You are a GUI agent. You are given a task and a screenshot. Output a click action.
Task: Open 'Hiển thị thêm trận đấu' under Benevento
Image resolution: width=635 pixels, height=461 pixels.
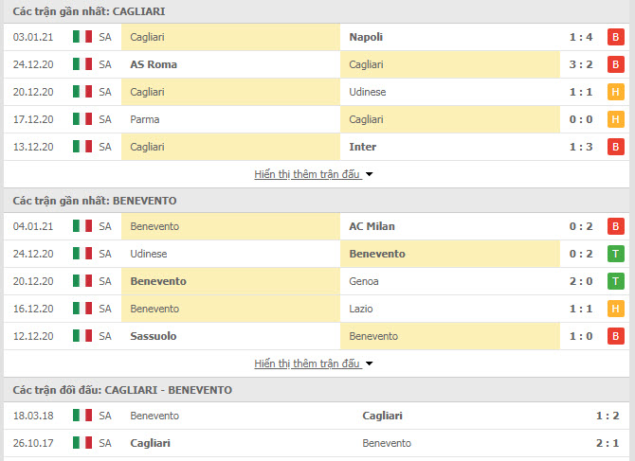click(307, 363)
